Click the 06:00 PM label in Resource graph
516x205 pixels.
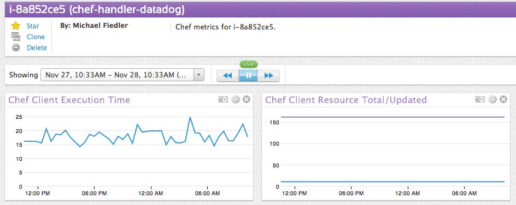[351, 194]
